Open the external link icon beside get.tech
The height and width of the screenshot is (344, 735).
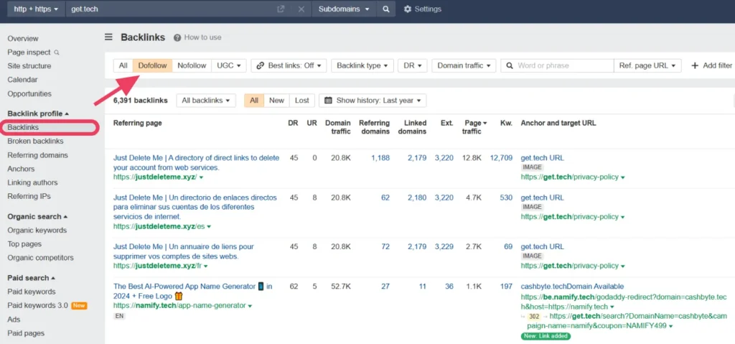tap(281, 9)
